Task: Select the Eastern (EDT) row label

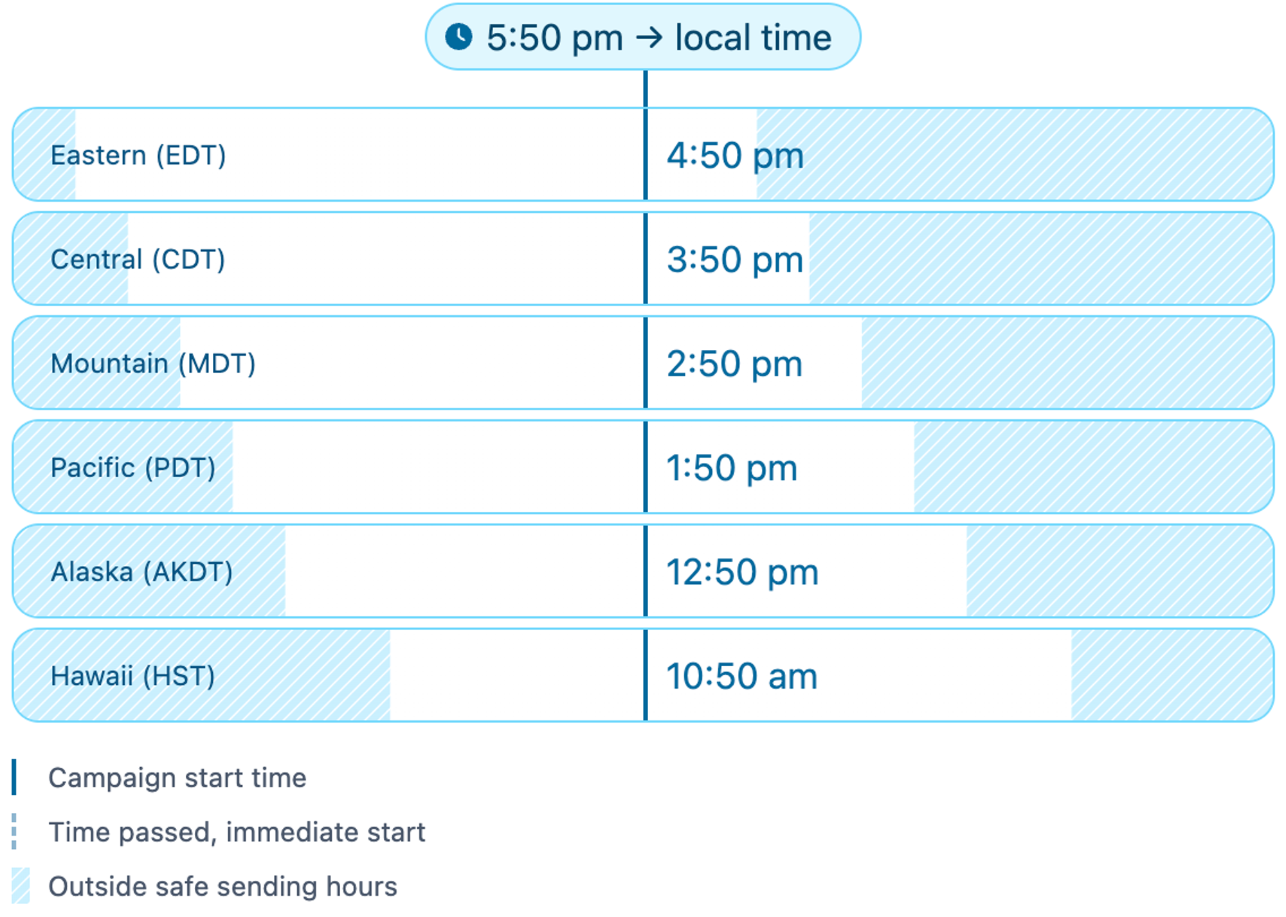Action: point(138,155)
